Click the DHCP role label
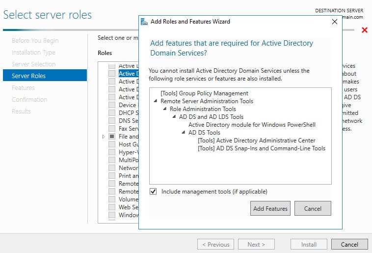Viewport: 372px width, 253px height. tap(129, 112)
